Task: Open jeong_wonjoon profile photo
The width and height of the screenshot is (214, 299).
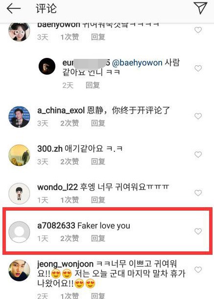Action: pos(19,271)
